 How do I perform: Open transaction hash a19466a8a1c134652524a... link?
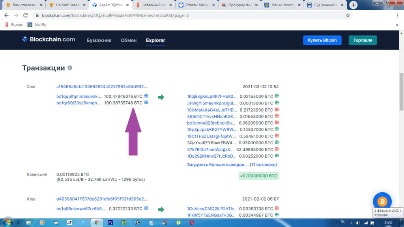point(102,86)
